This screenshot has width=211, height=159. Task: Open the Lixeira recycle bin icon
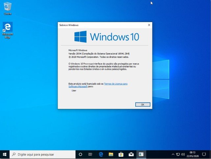pos(8,8)
